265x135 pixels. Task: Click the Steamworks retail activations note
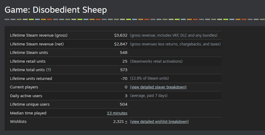coord(156,61)
